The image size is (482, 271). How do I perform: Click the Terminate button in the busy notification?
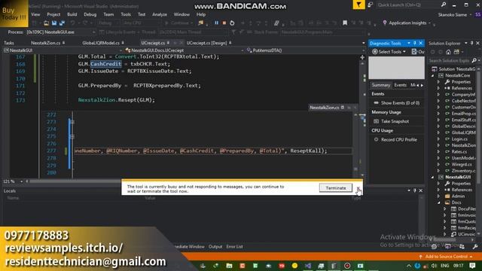(336, 188)
